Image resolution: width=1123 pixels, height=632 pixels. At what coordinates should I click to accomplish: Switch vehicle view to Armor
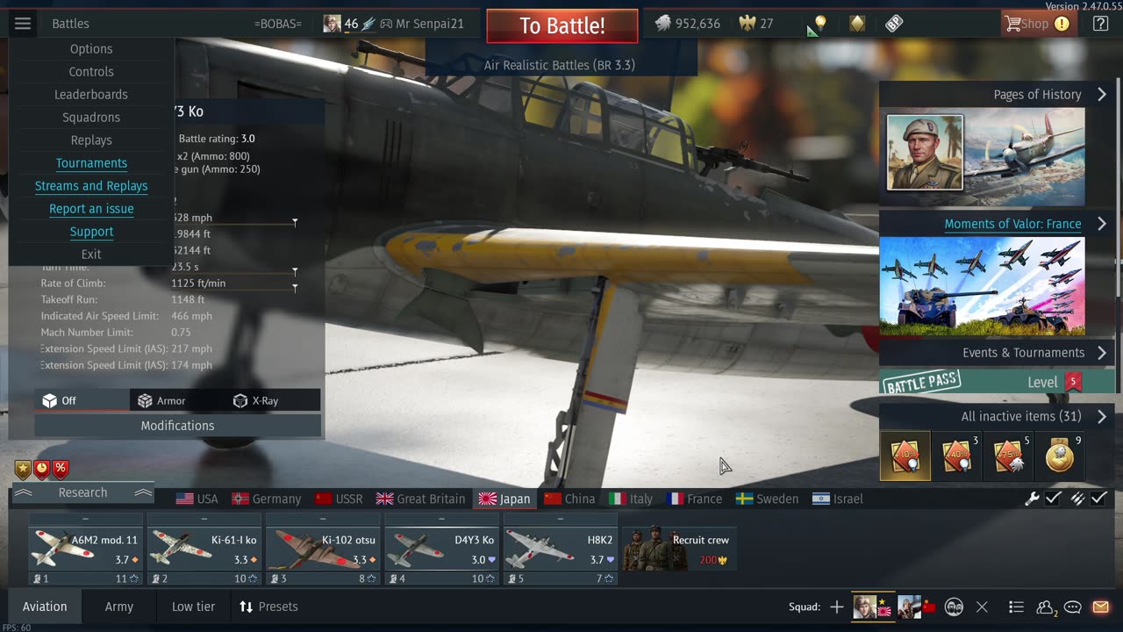click(176, 400)
